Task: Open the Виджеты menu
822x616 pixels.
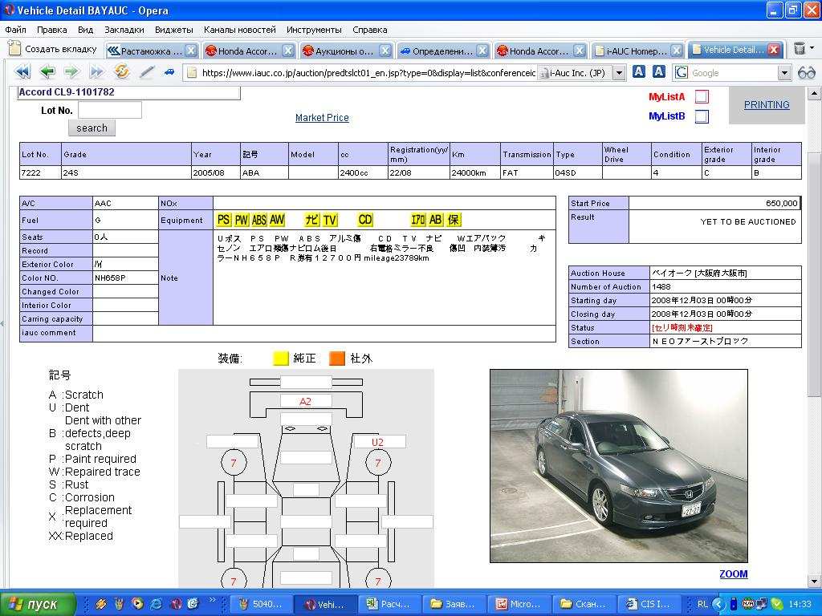Action: pos(174,30)
